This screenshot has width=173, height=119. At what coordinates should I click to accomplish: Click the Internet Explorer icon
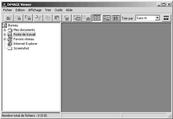coord(10,44)
